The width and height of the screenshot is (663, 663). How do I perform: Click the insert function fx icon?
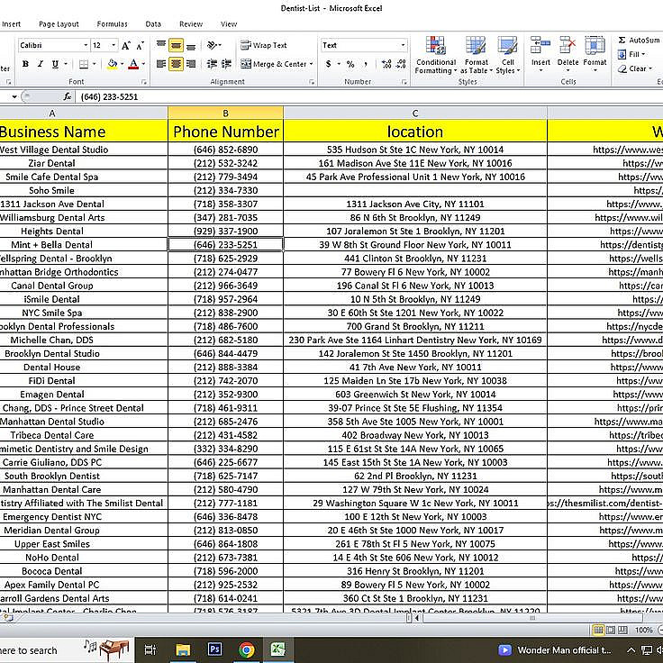[68, 96]
